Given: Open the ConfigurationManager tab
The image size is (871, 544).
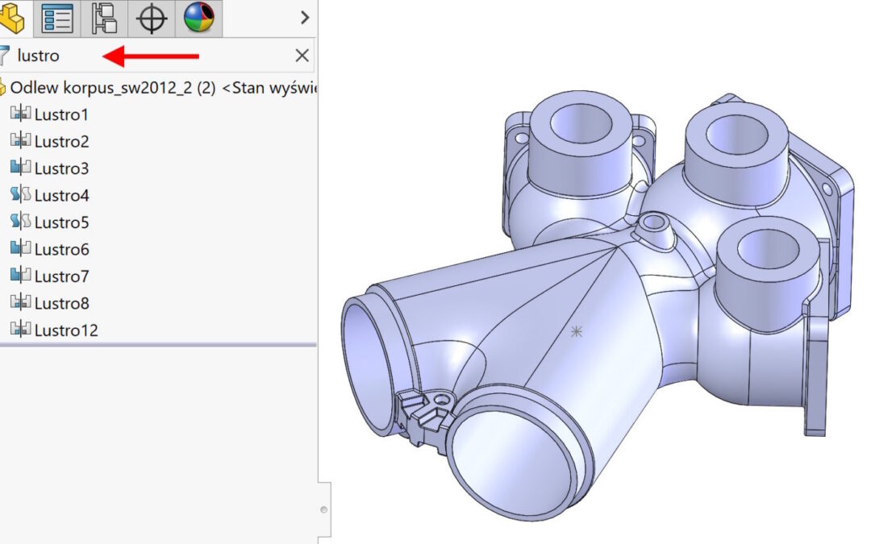Looking at the screenshot, I should pos(105,18).
